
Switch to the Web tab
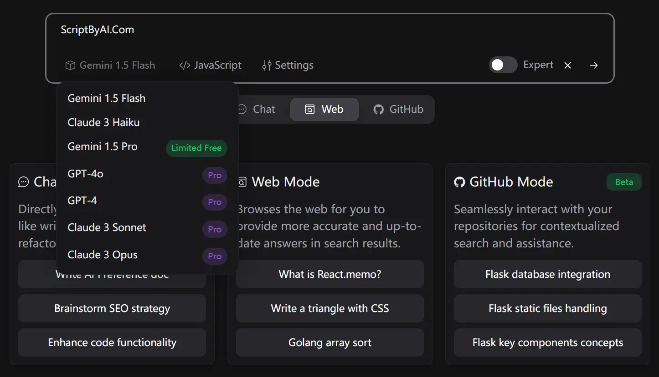tap(324, 109)
